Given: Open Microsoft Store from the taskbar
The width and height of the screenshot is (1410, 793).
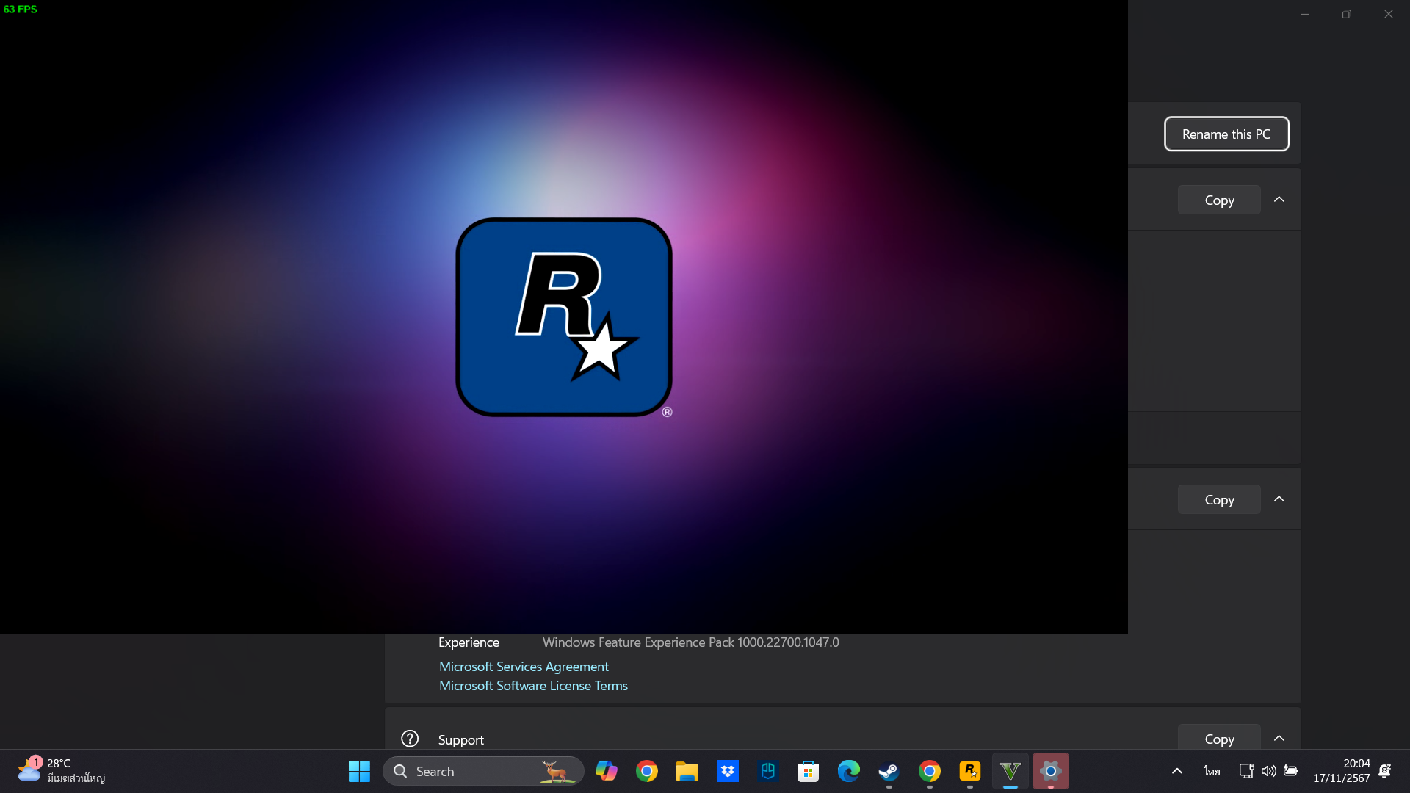Looking at the screenshot, I should (809, 771).
